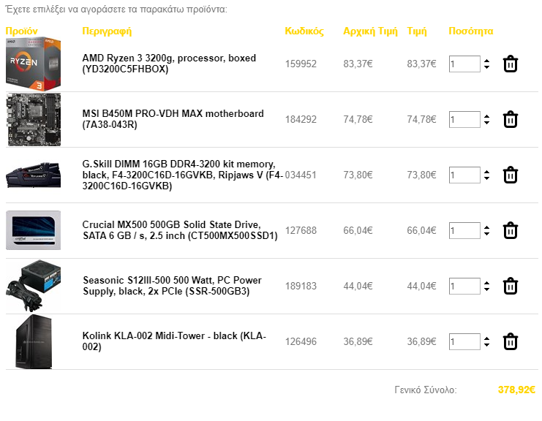542x421 pixels.
Task: Lower G.Skill memory quantity with down arrow
Action: (x=486, y=178)
